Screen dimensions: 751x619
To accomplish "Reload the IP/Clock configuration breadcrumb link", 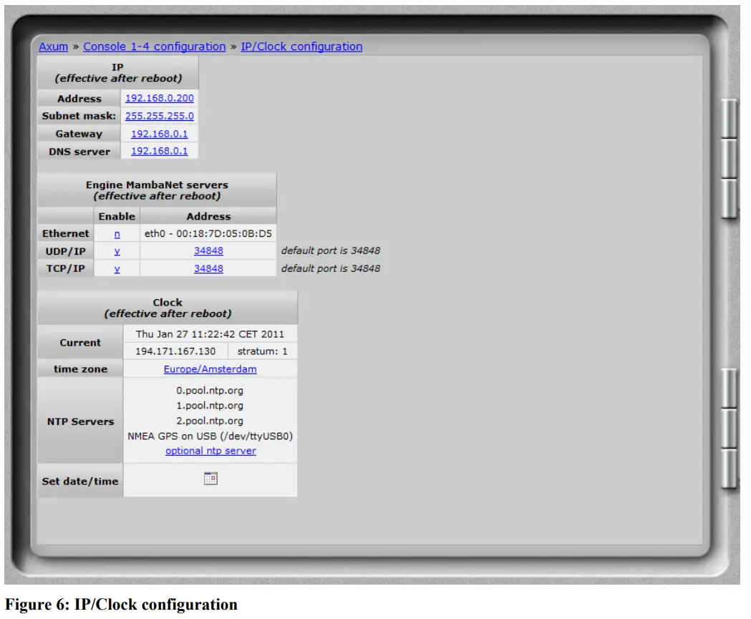I will 299,46.
